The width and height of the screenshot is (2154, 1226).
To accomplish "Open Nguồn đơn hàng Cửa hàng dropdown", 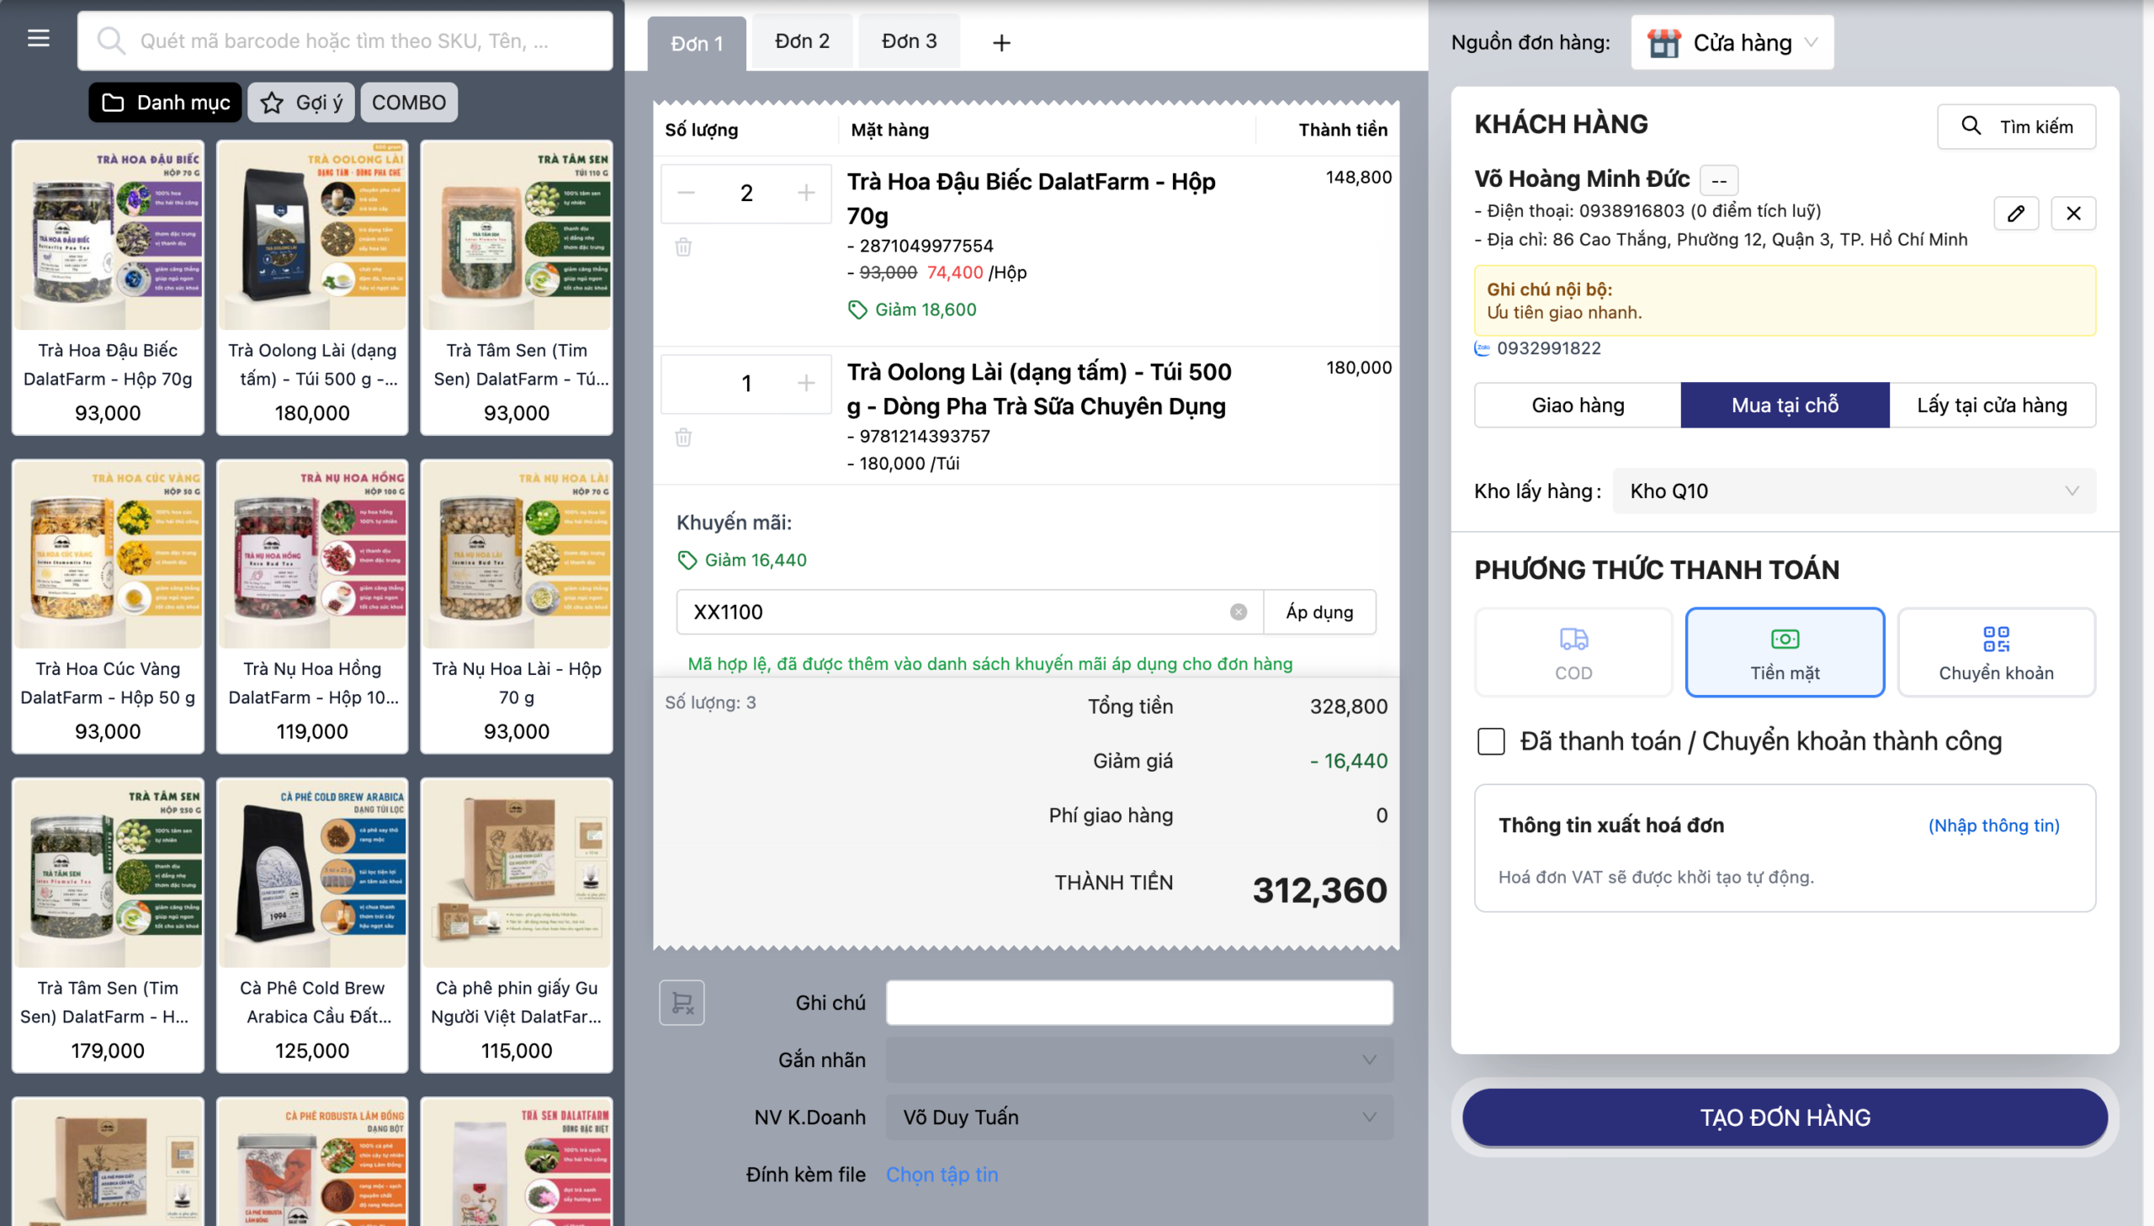I will pyautogui.click(x=1732, y=43).
